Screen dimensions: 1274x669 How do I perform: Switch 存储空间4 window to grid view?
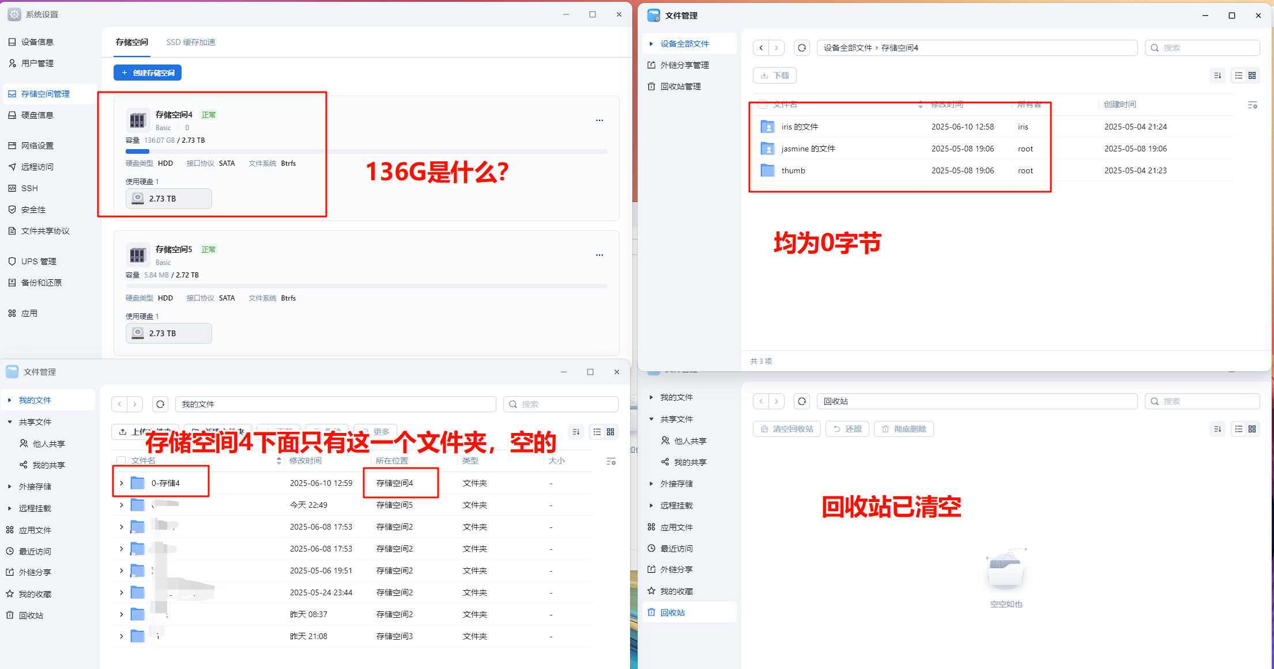1252,75
